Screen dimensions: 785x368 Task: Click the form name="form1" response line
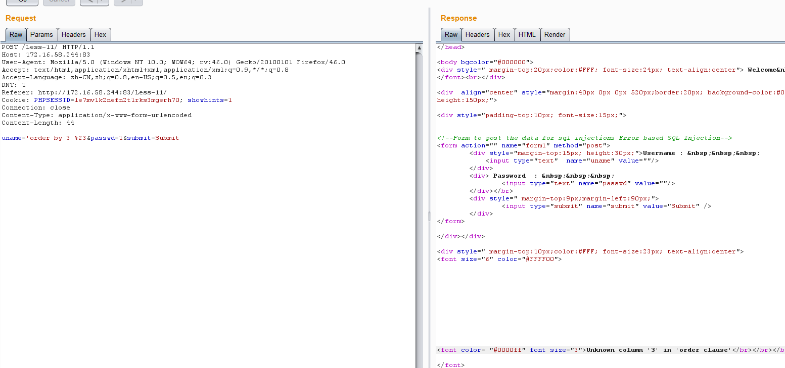tap(524, 145)
